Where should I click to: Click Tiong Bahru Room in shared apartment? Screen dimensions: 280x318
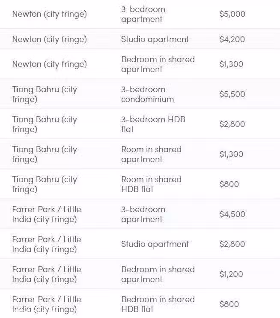pyautogui.click(x=152, y=154)
